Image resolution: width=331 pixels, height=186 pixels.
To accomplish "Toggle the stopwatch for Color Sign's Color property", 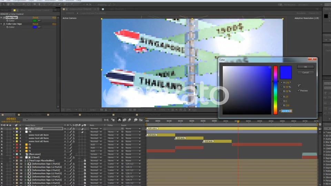I will click(7, 21).
